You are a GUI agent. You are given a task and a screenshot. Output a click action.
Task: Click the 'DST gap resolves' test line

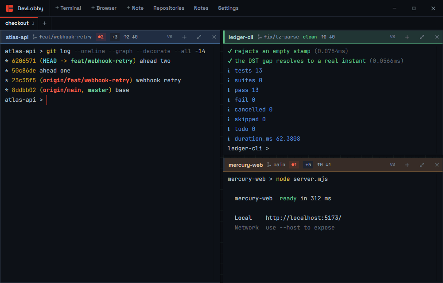pos(315,61)
